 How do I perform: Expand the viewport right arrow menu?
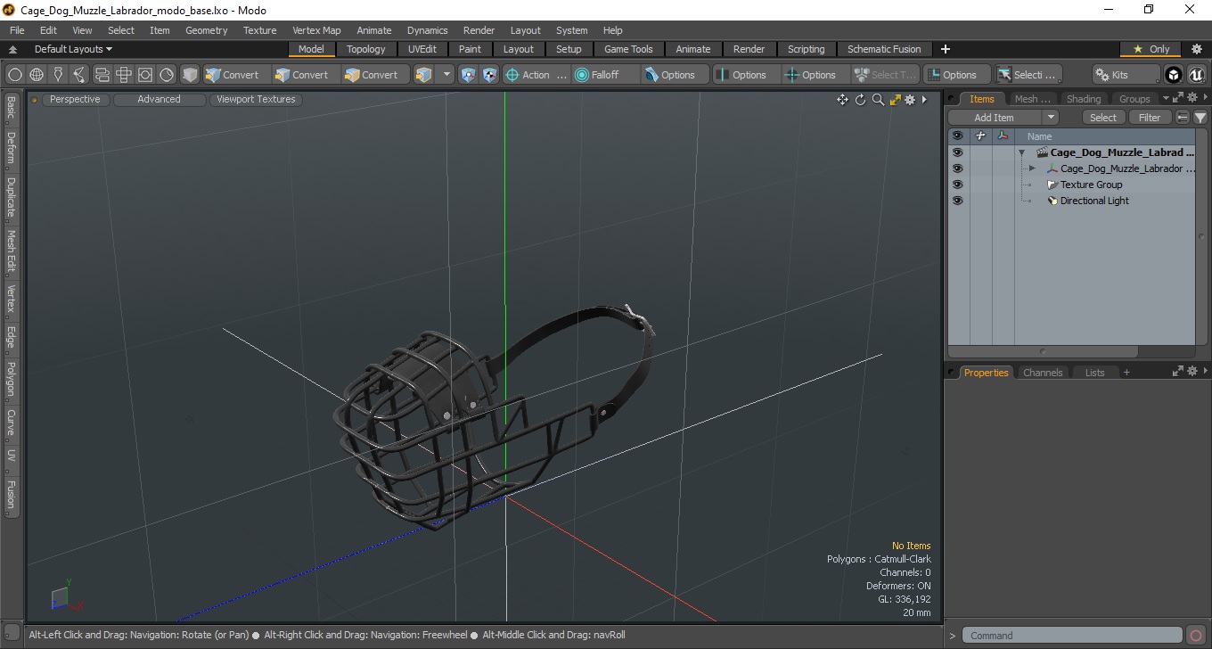[924, 100]
